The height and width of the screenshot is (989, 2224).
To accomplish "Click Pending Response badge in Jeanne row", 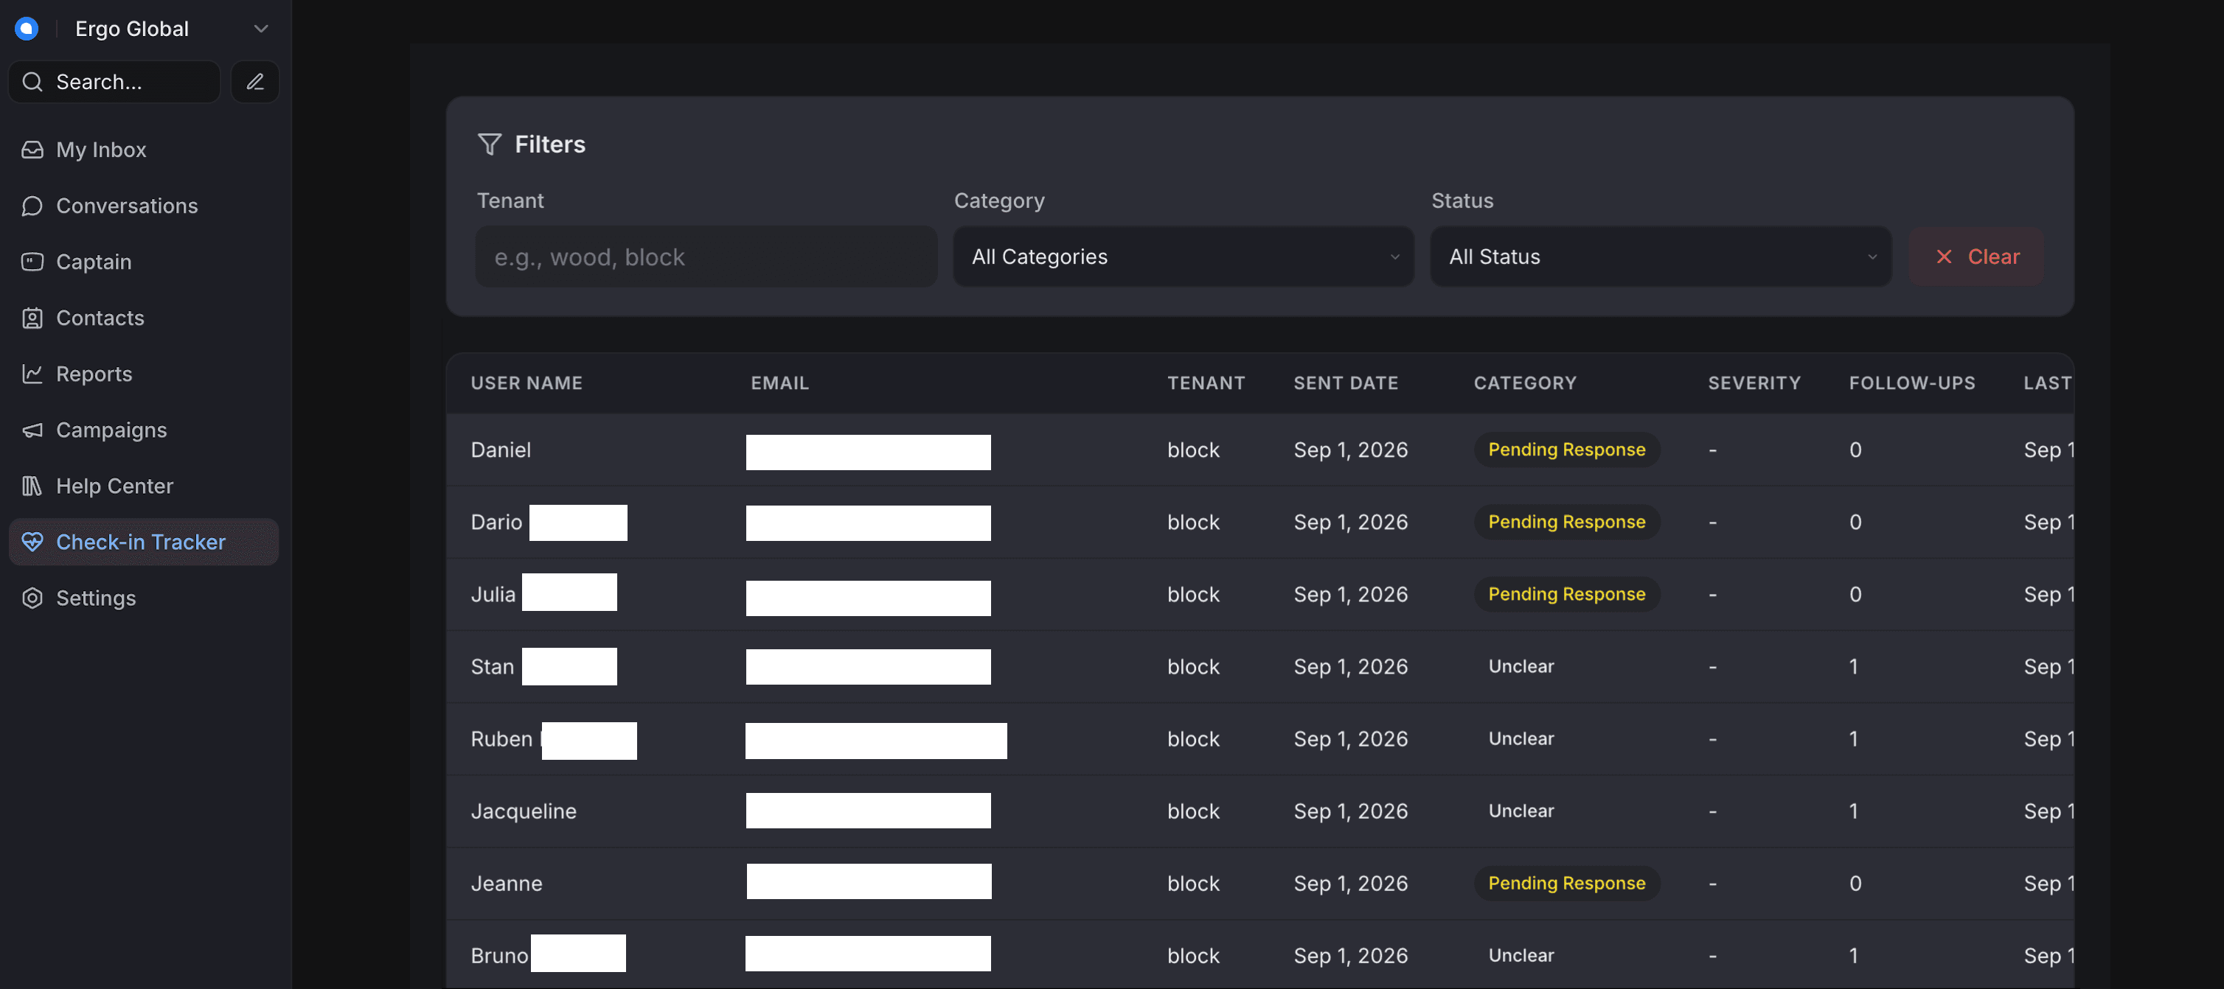I will click(1566, 884).
